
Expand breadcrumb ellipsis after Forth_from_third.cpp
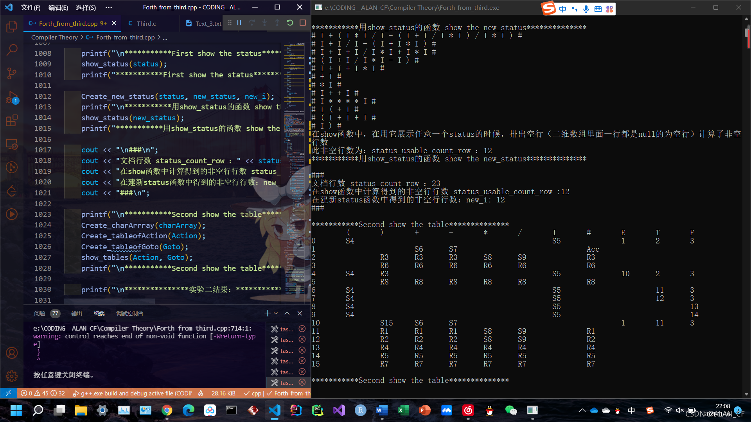click(165, 38)
